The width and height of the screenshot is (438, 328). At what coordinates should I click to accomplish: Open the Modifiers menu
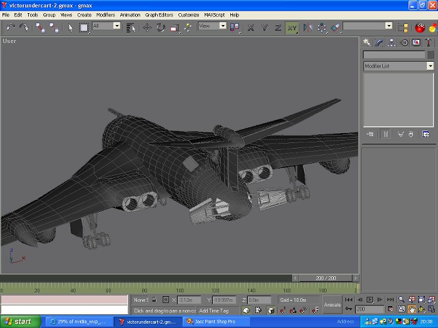105,14
